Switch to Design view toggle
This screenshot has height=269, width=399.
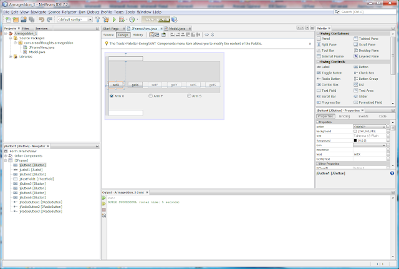(123, 35)
